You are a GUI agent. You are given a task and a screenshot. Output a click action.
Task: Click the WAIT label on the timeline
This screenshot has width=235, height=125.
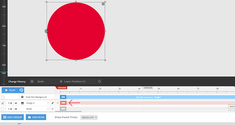(232, 107)
